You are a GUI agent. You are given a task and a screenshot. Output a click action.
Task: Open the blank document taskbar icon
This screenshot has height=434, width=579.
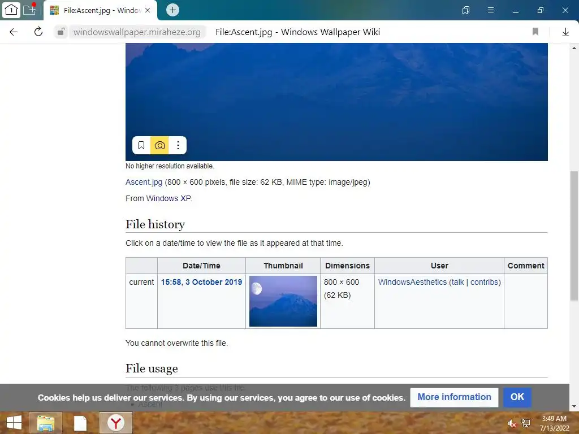(x=80, y=423)
